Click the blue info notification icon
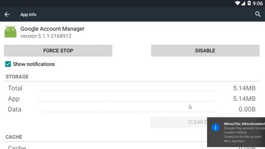Image resolution: width=265 pixels, height=149 pixels. [215, 127]
